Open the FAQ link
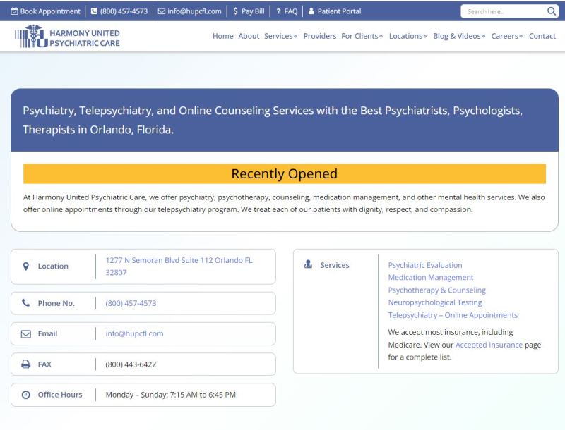Screen dimensions: 565x430 291,11
